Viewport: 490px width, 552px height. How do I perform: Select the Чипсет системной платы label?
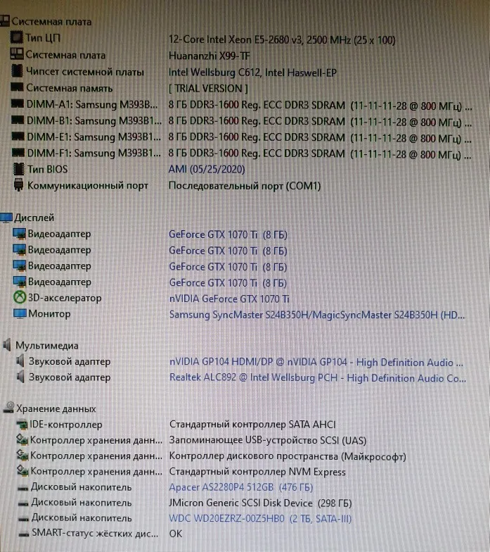(x=85, y=72)
